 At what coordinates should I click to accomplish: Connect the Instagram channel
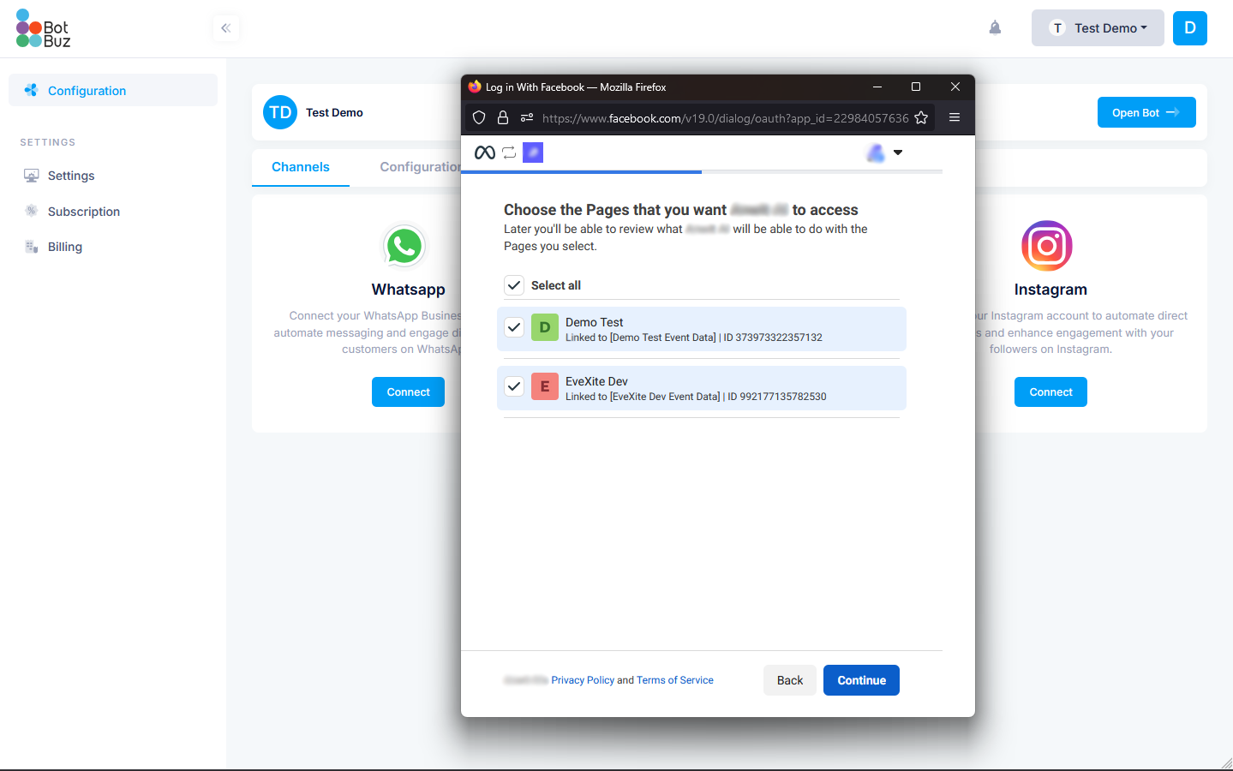(x=1050, y=392)
